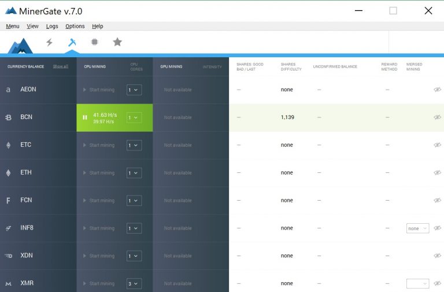Open XDN CPU cores dropdown
The height and width of the screenshot is (292, 444).
134,256
